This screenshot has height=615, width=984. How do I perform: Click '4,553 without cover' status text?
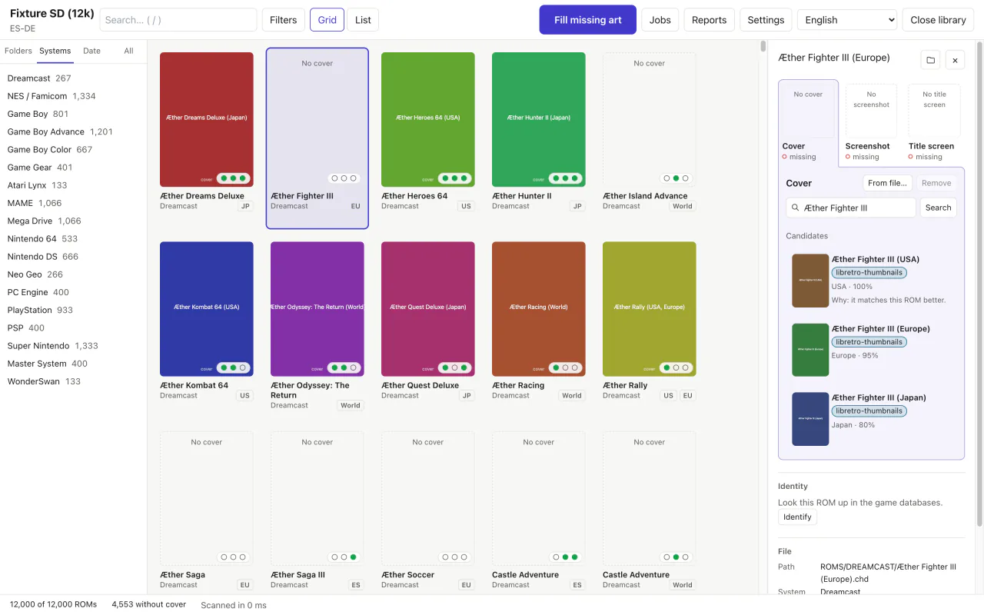149,604
